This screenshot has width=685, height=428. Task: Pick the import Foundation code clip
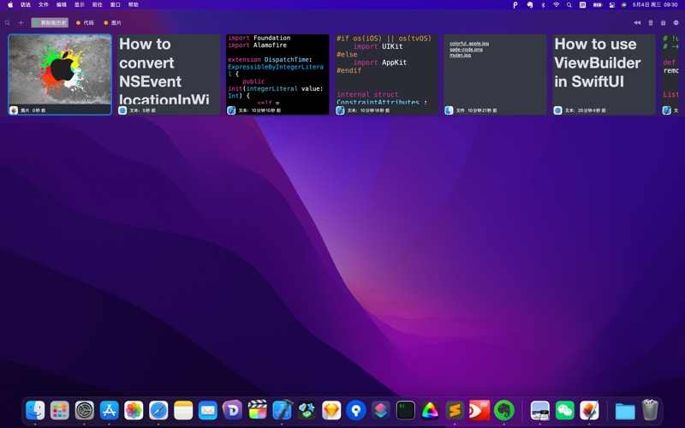[x=277, y=70]
